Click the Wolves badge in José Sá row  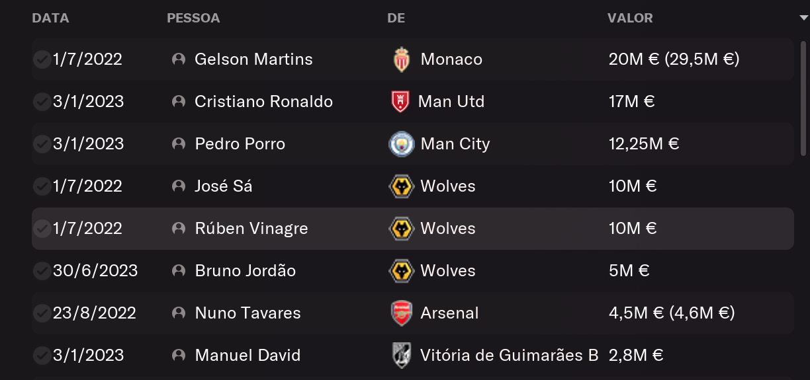[x=401, y=186]
